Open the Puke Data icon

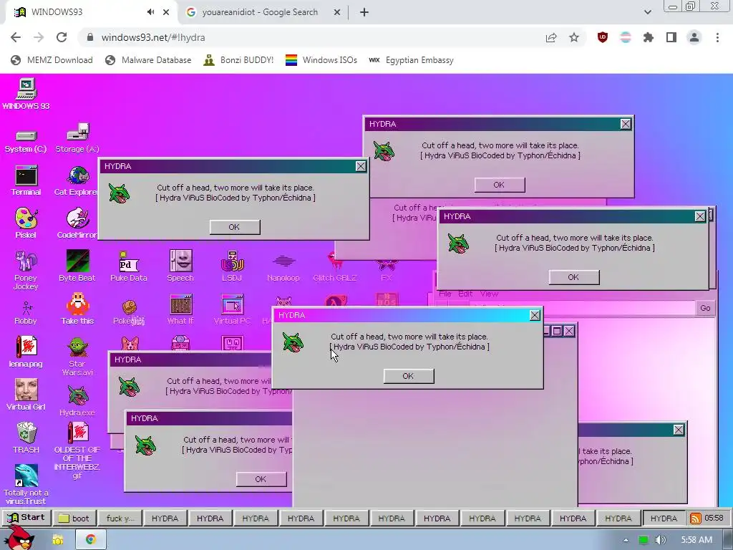[129, 266]
